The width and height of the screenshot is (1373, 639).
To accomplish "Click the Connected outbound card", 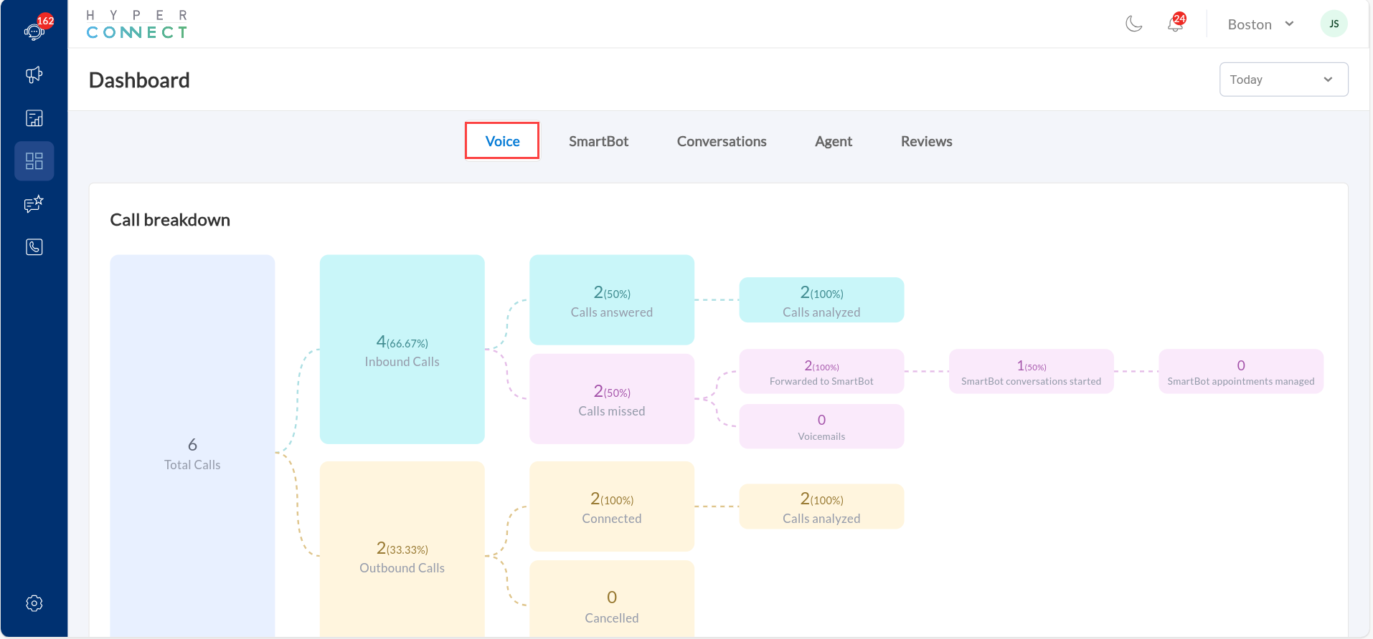I will 611,506.
